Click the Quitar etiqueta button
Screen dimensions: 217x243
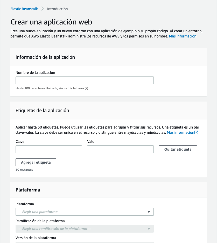[178, 149]
